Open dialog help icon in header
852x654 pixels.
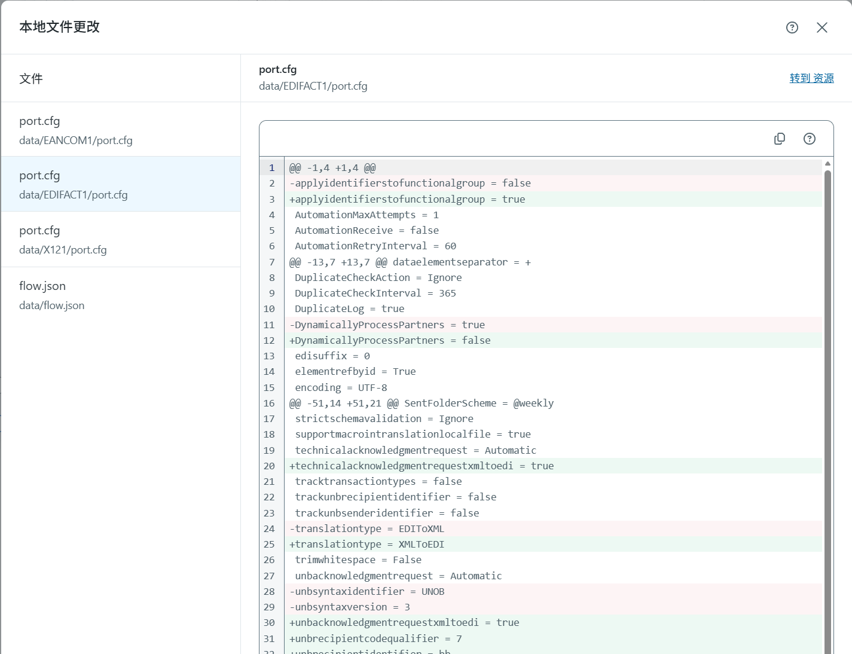pyautogui.click(x=792, y=27)
